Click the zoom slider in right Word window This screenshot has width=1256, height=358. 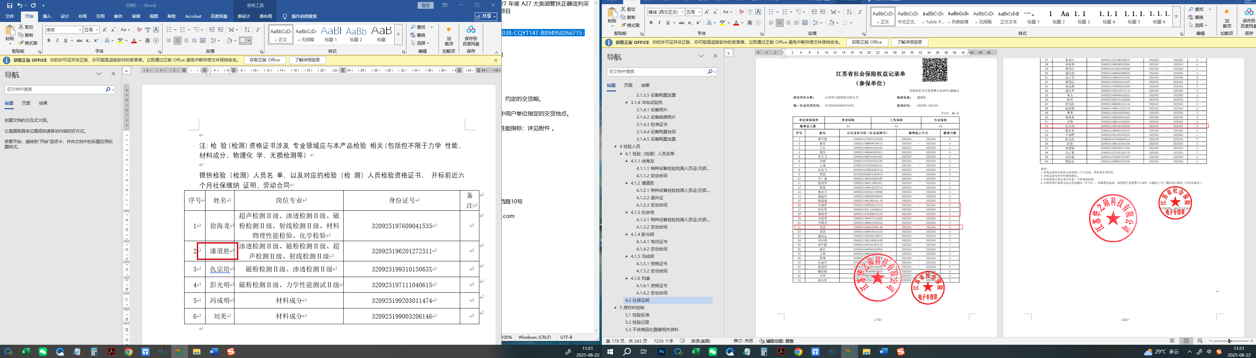point(1229,341)
